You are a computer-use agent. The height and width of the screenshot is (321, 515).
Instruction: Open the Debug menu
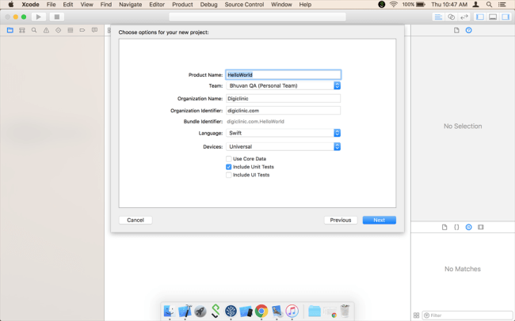(209, 5)
